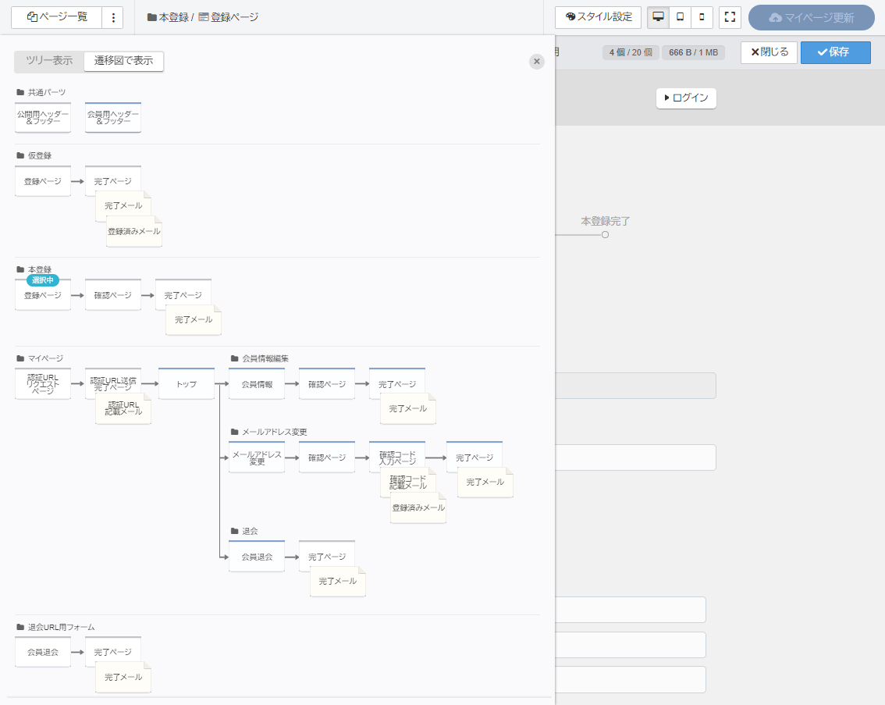Viewport: 885px width, 705px height.
Task: Save with the 保存 button
Action: 835,52
